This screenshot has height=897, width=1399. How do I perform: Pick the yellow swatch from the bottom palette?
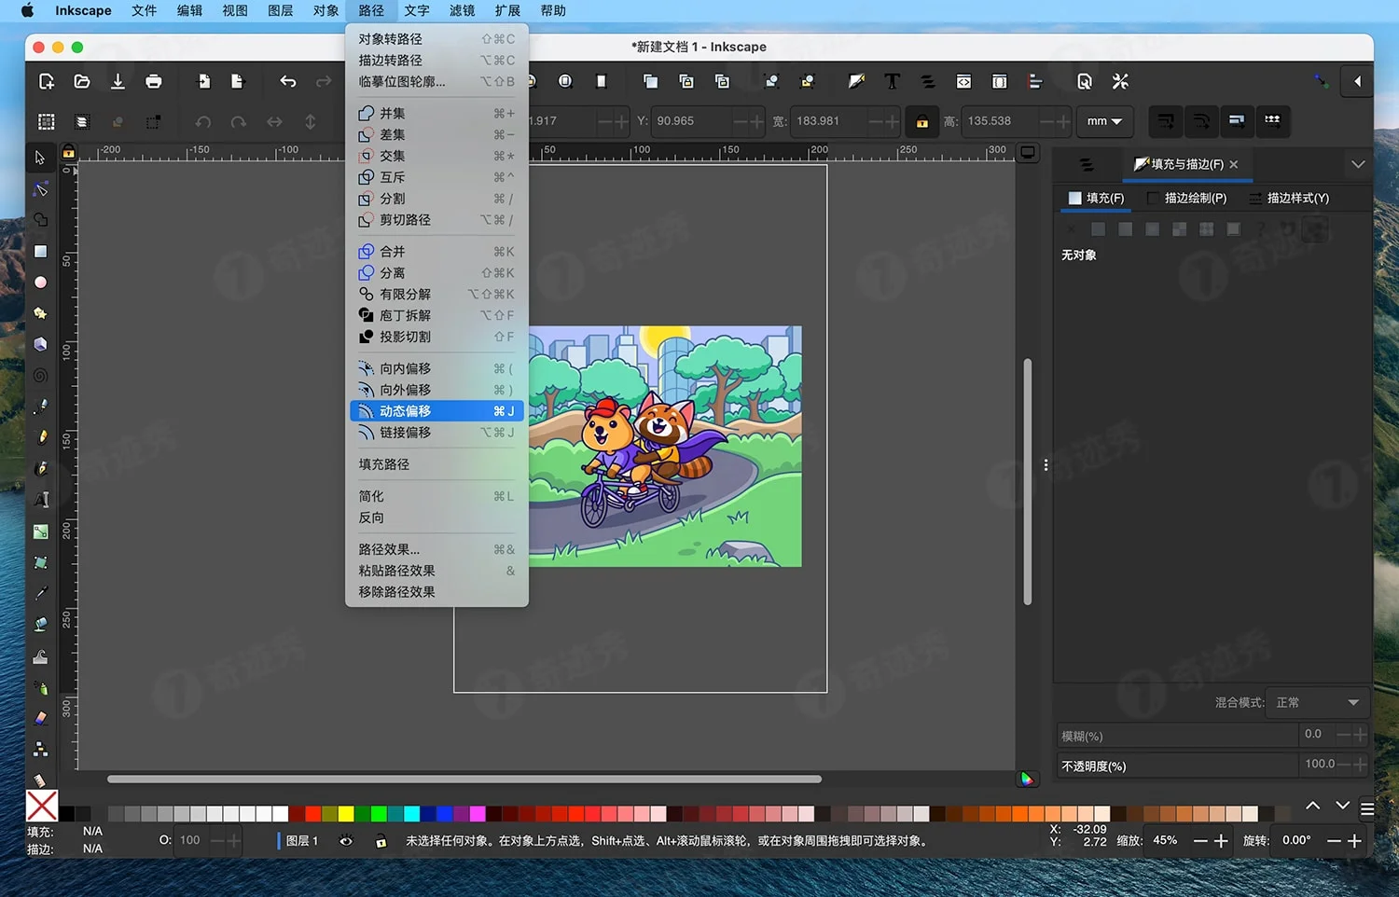(x=345, y=812)
